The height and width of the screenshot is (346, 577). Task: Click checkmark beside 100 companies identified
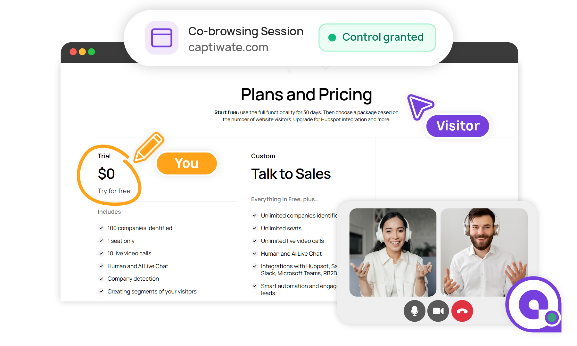pos(101,228)
